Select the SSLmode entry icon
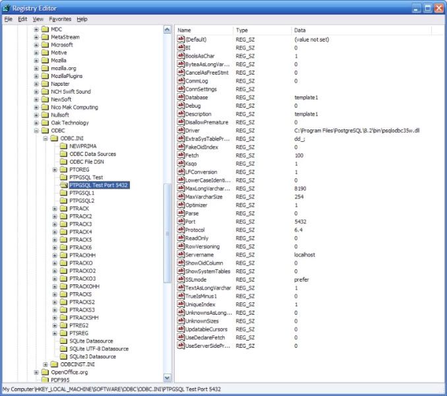This screenshot has width=447, height=396. click(x=181, y=279)
